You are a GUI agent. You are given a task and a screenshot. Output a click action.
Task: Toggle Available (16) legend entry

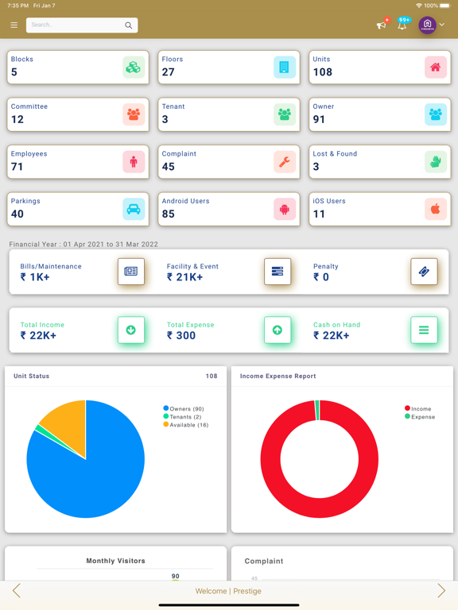point(186,425)
